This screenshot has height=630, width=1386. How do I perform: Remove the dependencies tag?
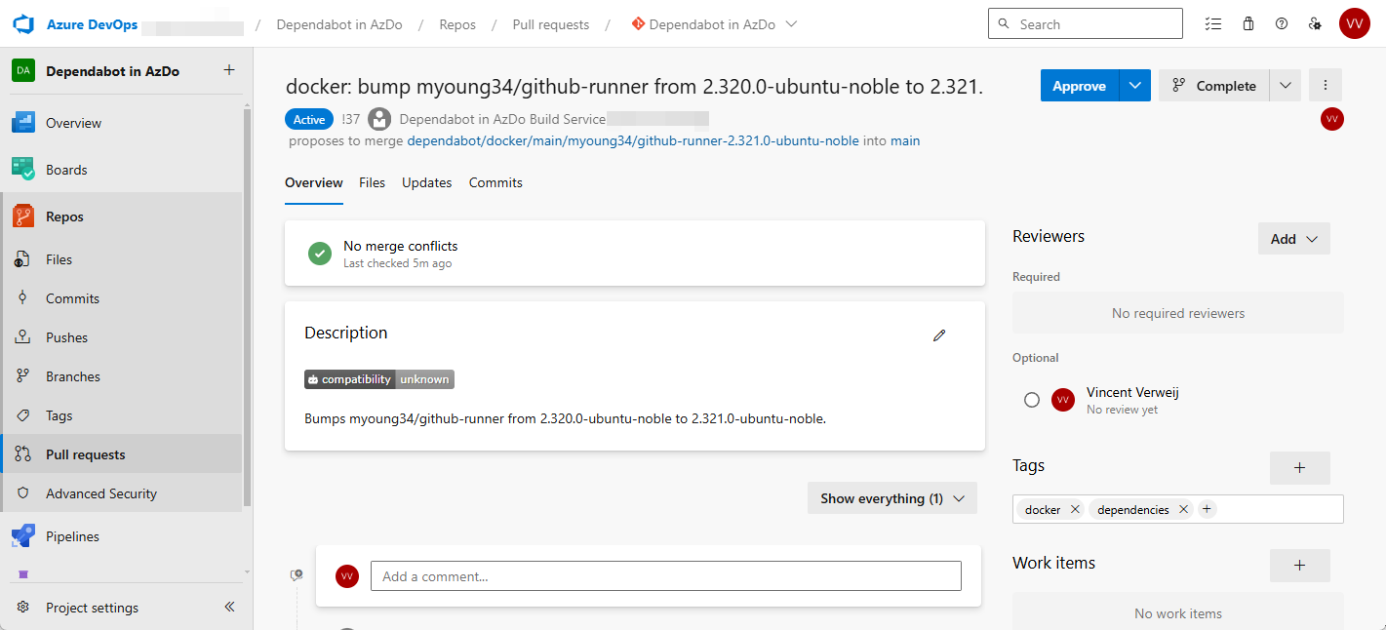pos(1183,509)
